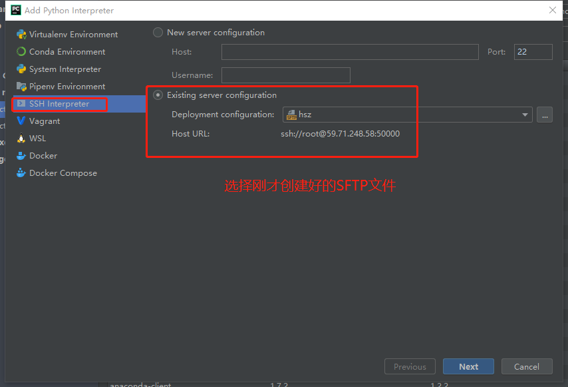Screen dimensions: 568x387
Task: Click the hsz deployment configuration combo box
Action: [x=407, y=115]
